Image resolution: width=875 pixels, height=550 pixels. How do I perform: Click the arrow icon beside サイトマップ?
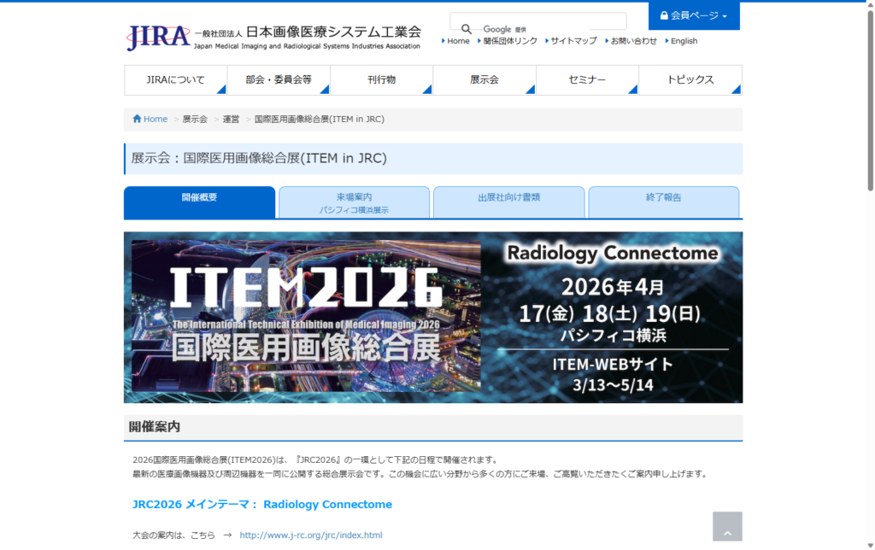pyautogui.click(x=547, y=40)
